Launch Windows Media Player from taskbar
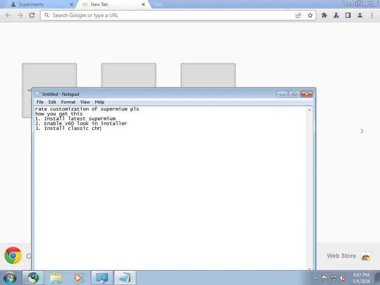The height and width of the screenshot is (285, 380). pyautogui.click(x=79, y=278)
